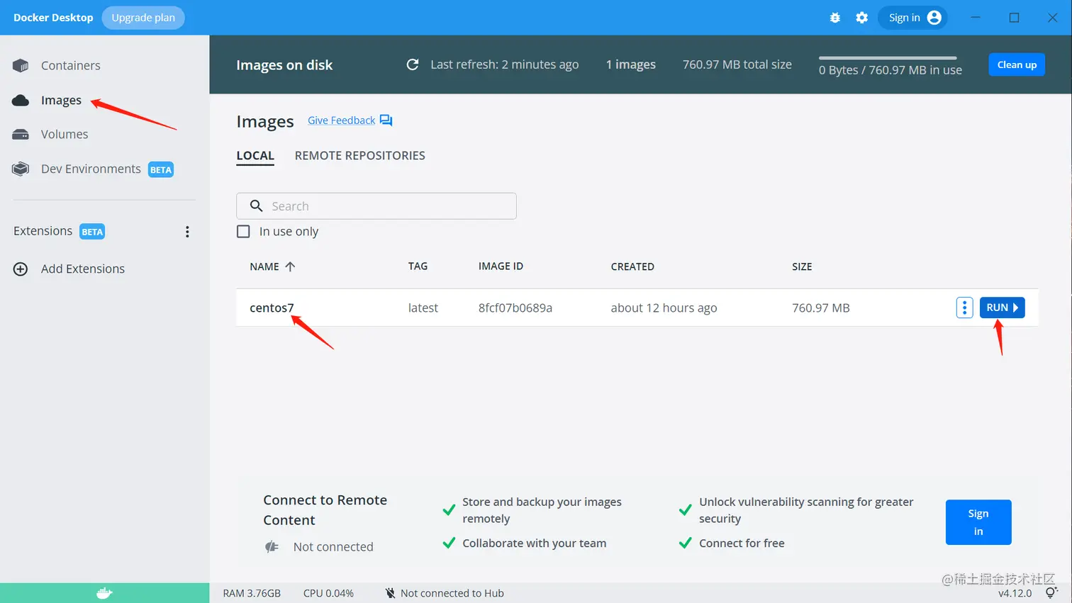This screenshot has height=603, width=1072.
Task: Click the search magnifier icon
Action: tap(257, 205)
